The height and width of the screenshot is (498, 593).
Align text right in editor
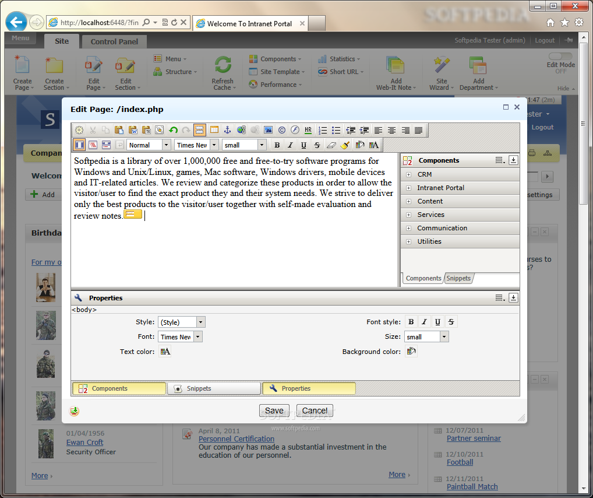(x=405, y=130)
